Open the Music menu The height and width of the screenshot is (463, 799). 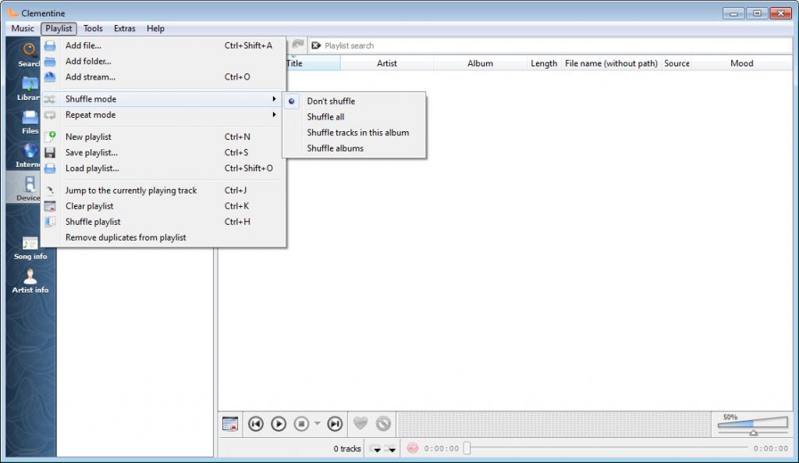pyautogui.click(x=23, y=29)
